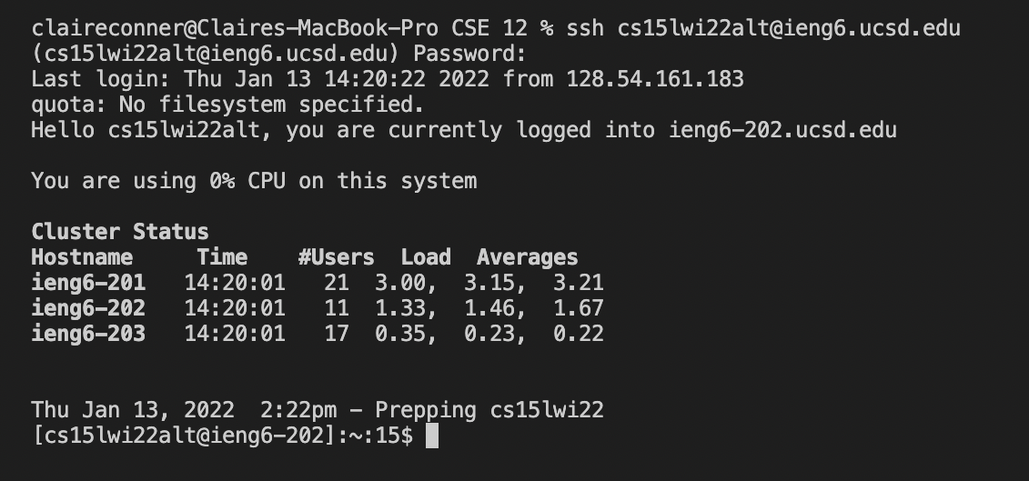Click the Hostname column header
The height and width of the screenshot is (481, 1029).
(x=82, y=257)
